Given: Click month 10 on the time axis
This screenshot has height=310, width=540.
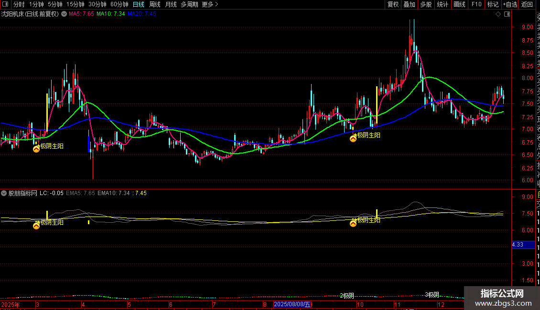Looking at the screenshot, I should (360, 304).
